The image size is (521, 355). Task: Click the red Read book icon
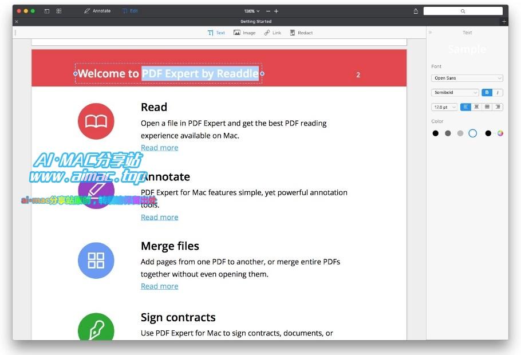tap(96, 121)
